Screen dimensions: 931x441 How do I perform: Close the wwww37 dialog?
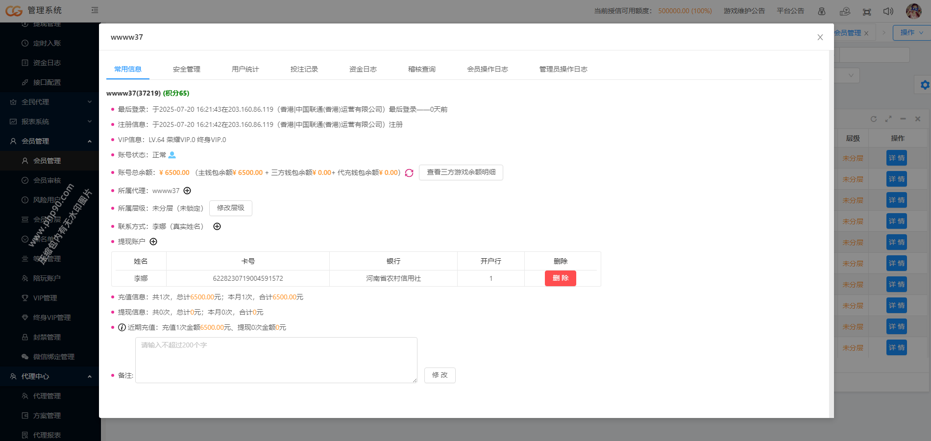(820, 37)
